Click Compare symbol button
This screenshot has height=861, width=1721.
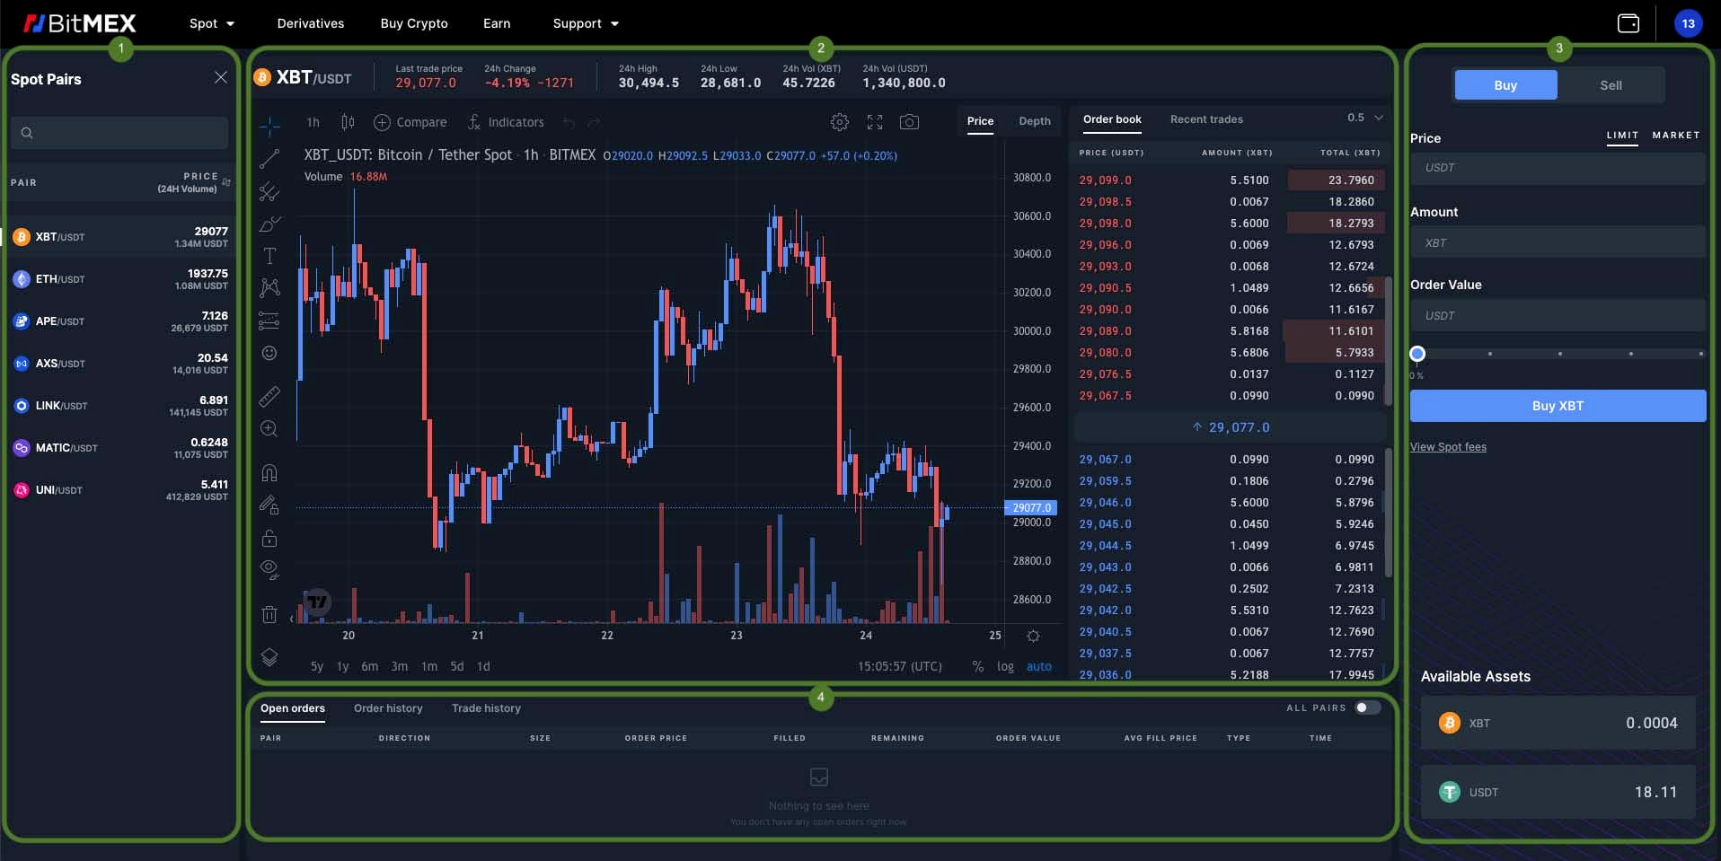tap(410, 122)
